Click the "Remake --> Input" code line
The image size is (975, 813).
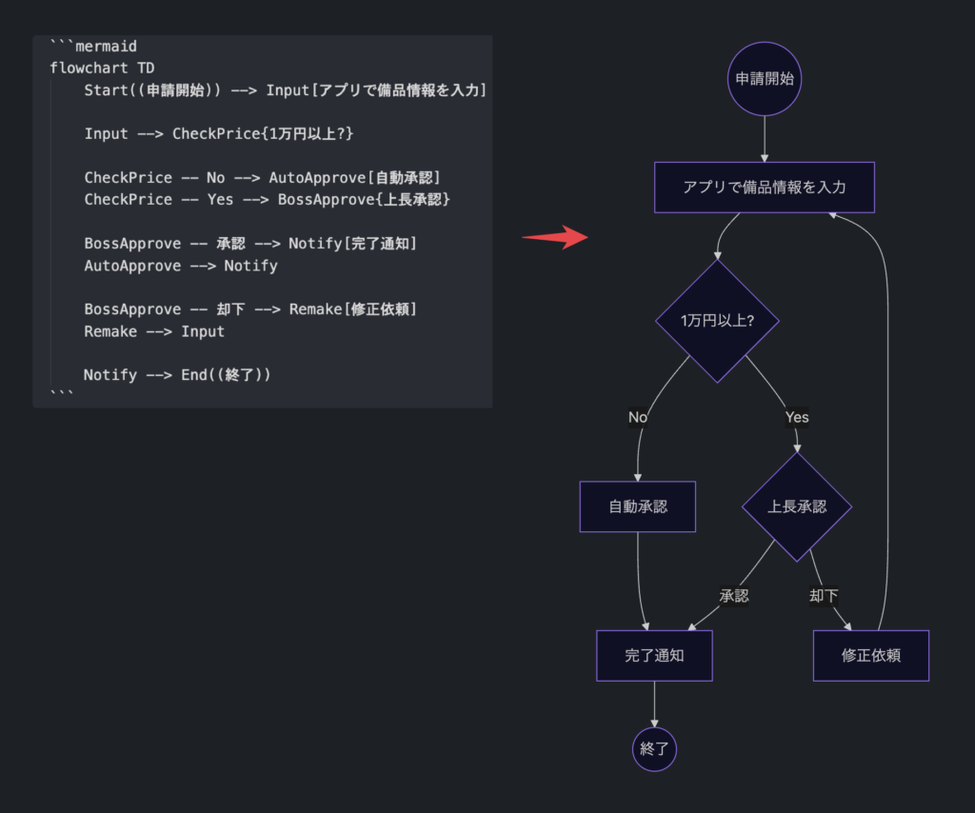[154, 331]
